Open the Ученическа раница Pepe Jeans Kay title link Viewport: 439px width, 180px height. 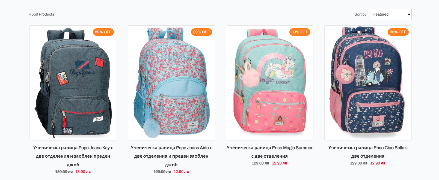click(x=73, y=156)
